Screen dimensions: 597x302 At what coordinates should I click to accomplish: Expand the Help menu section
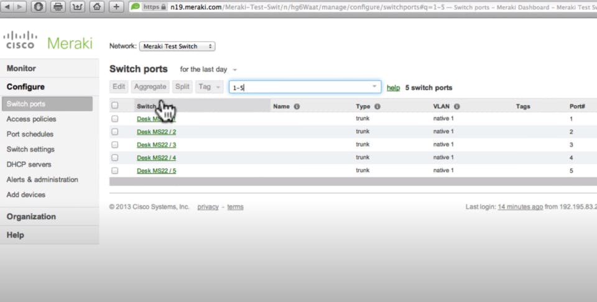(x=50, y=235)
